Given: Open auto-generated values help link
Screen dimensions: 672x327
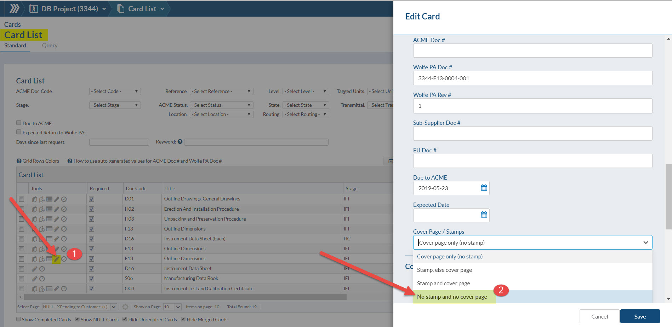Looking at the screenshot, I should [x=144, y=161].
